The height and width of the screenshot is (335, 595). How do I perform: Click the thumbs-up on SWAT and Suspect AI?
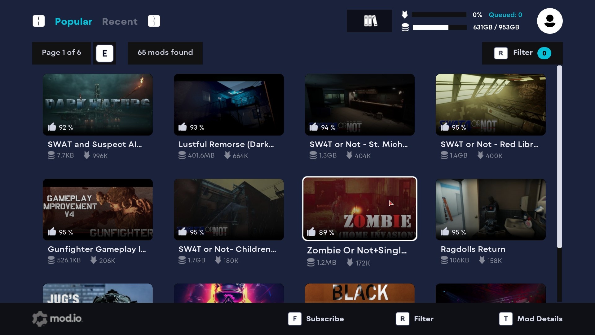(x=52, y=127)
